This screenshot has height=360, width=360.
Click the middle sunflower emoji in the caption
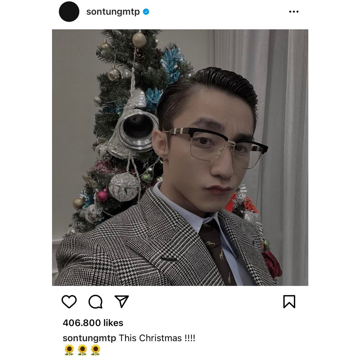click(x=82, y=350)
